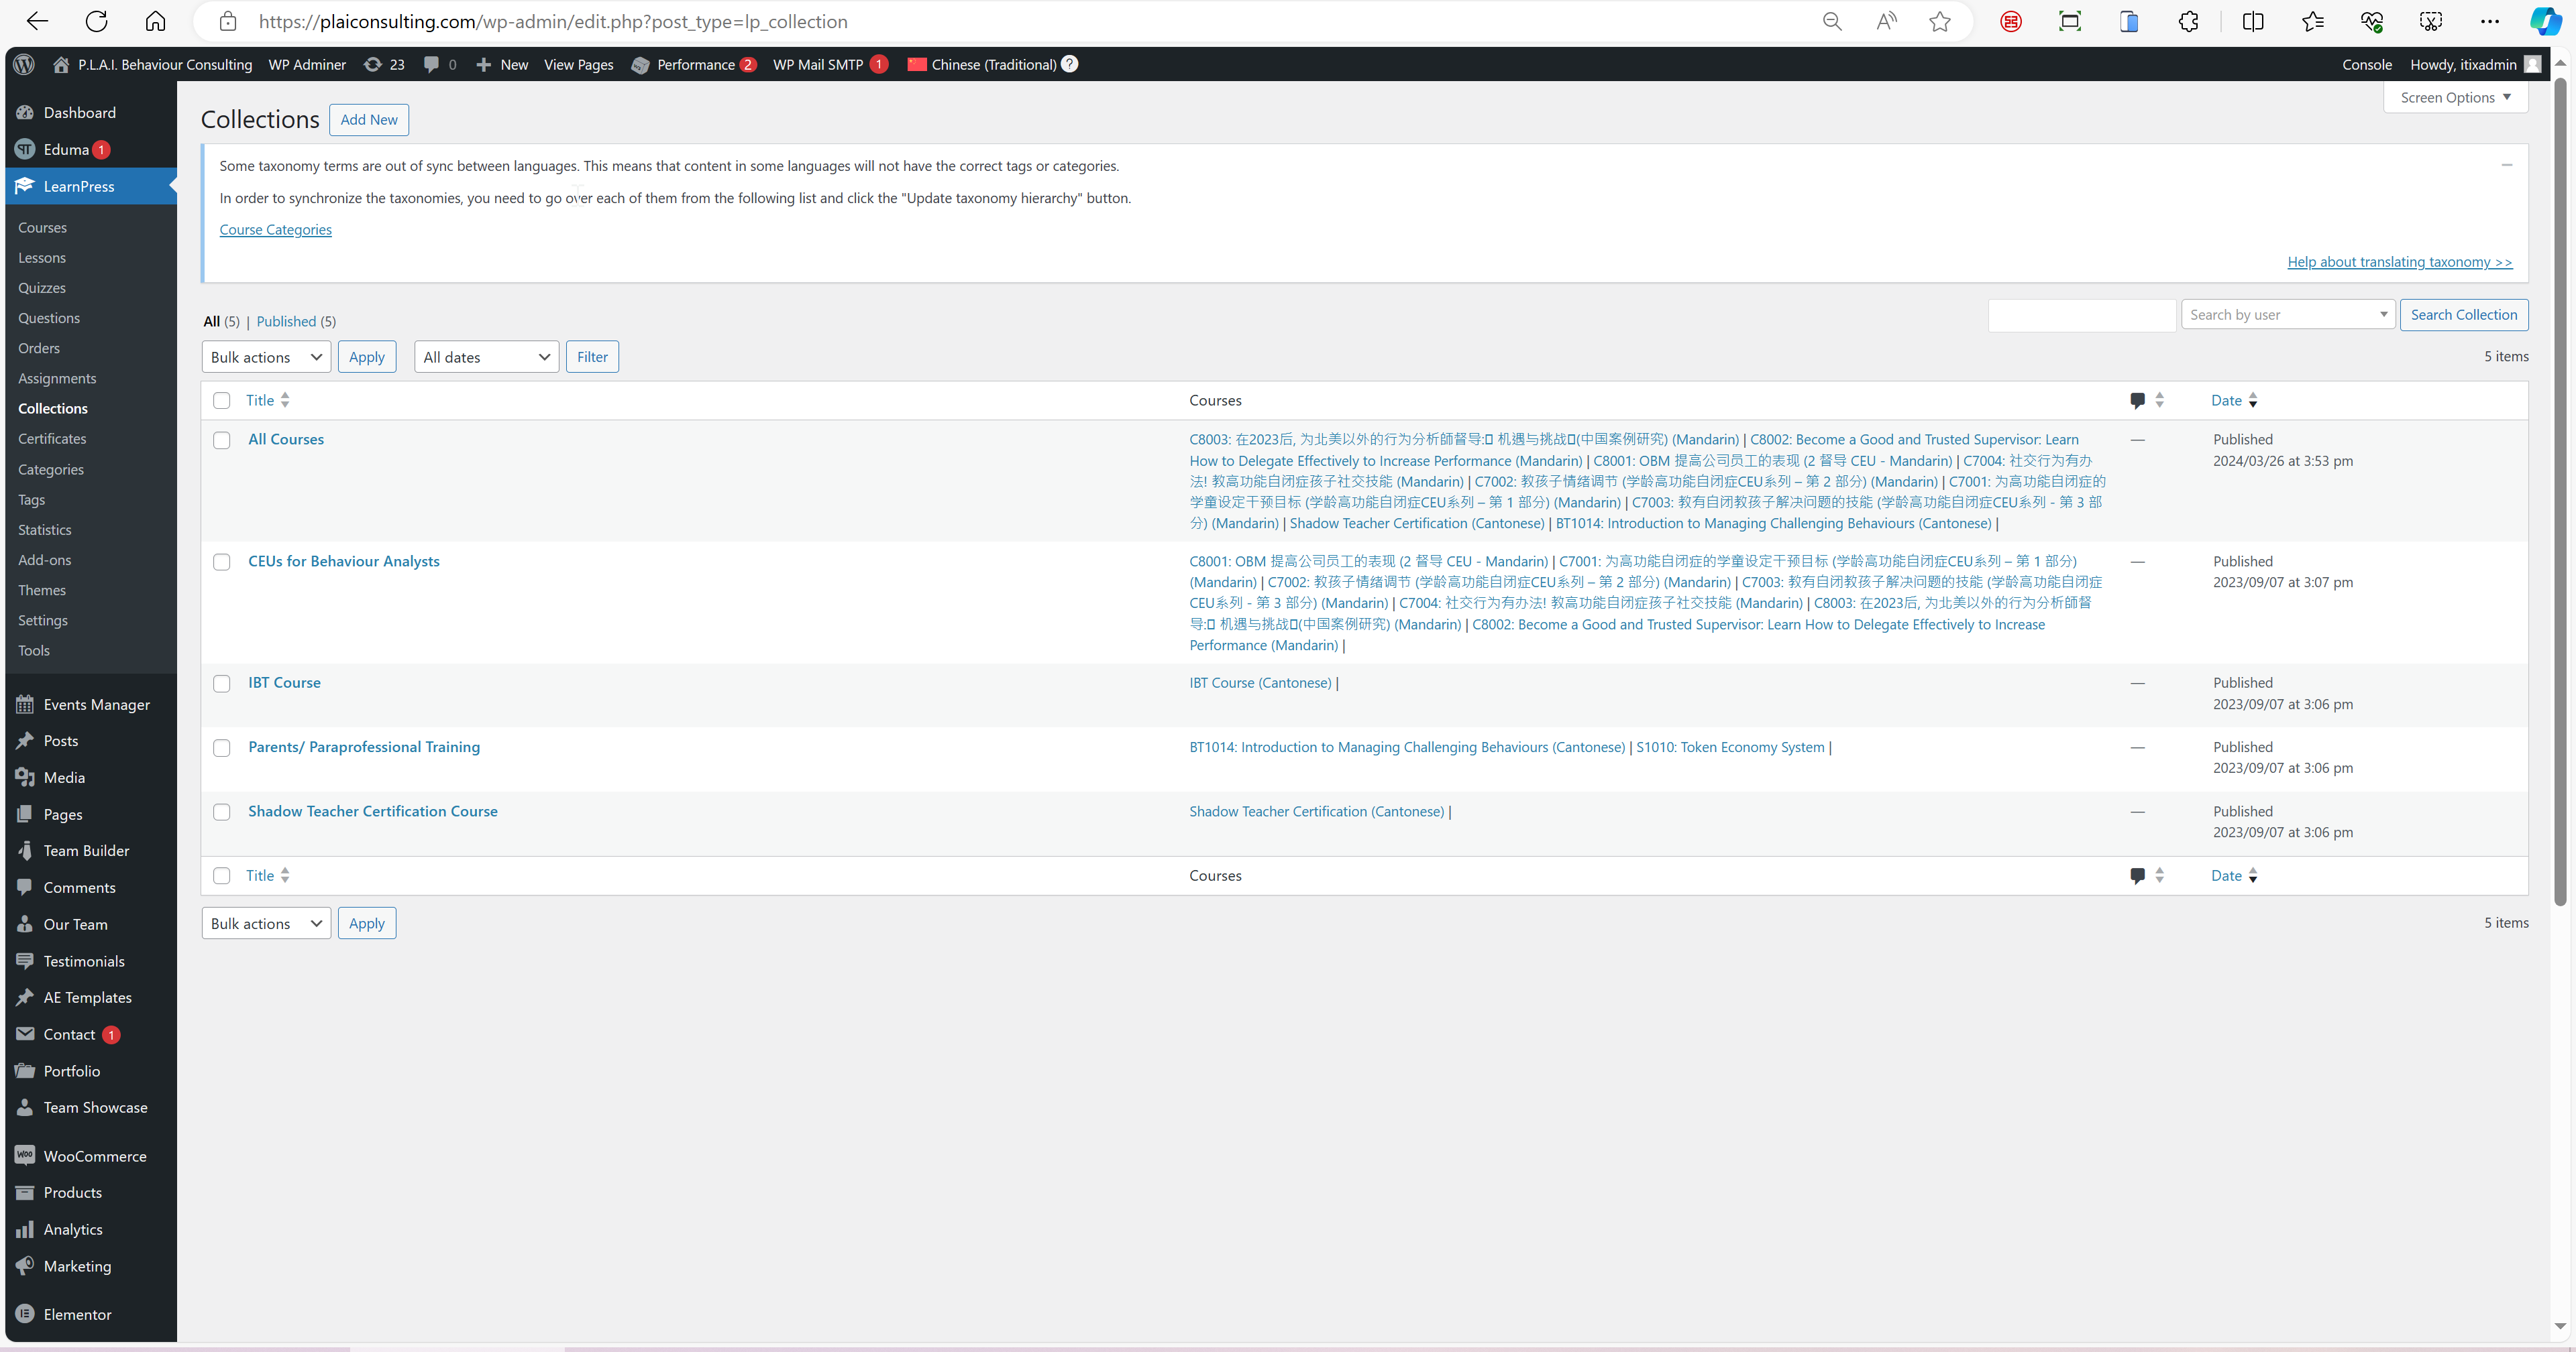Expand the Screen Options panel
The height and width of the screenshot is (1352, 2576).
pyautogui.click(x=2455, y=97)
